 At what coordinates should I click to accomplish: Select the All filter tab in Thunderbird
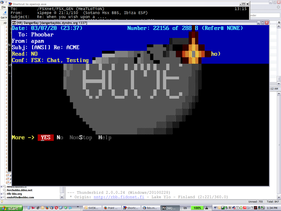[5, 23]
